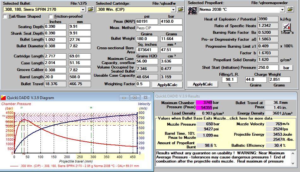Edit Pmax (MAP) bar field
This screenshot has height=172, width=300.
(x=171, y=21)
